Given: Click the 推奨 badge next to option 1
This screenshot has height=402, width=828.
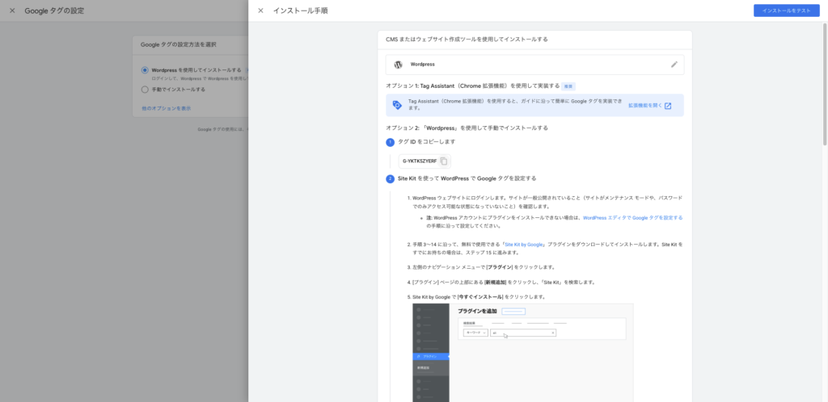Looking at the screenshot, I should coord(568,86).
